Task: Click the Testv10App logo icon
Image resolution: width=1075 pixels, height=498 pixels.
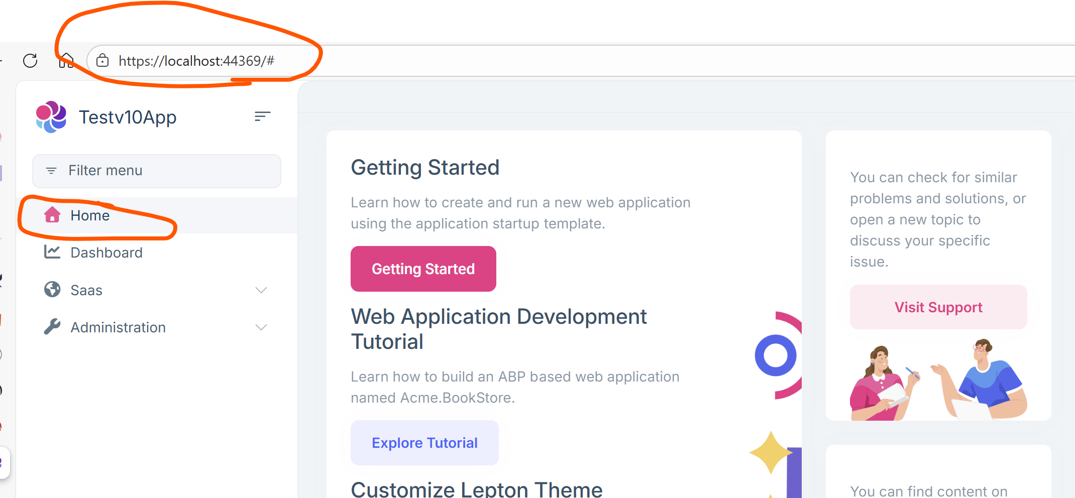Action: coord(51,117)
